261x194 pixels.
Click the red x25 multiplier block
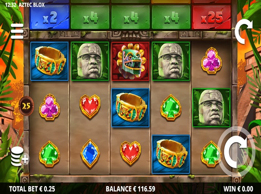[212, 17]
